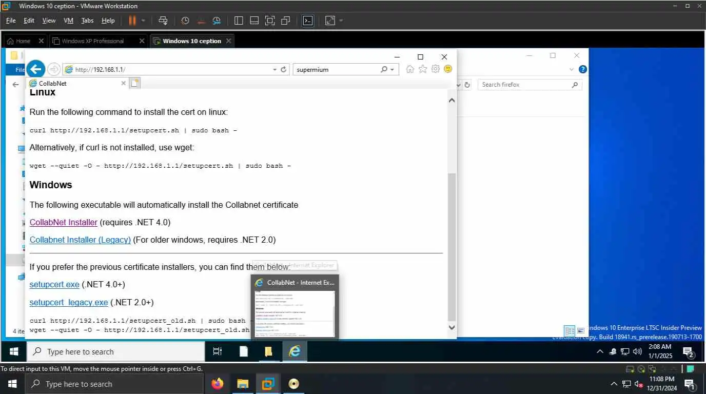Image resolution: width=706 pixels, height=394 pixels.
Task: Open a new tab in Internet Explorer
Action: (135, 83)
